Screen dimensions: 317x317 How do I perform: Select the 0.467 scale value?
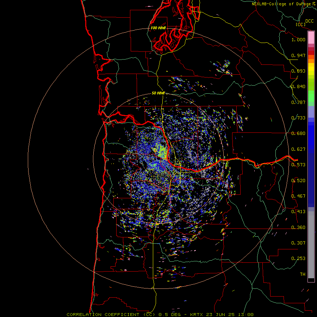(298, 196)
